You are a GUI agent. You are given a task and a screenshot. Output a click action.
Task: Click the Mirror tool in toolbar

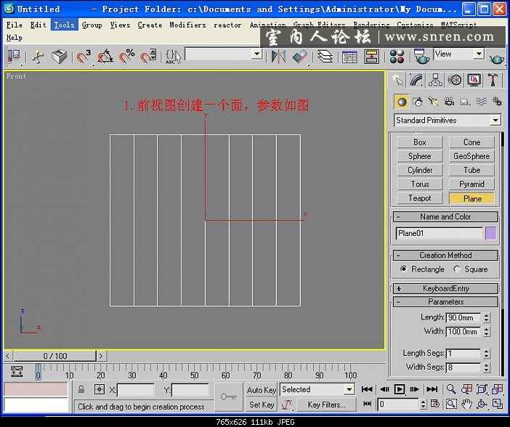[278, 56]
